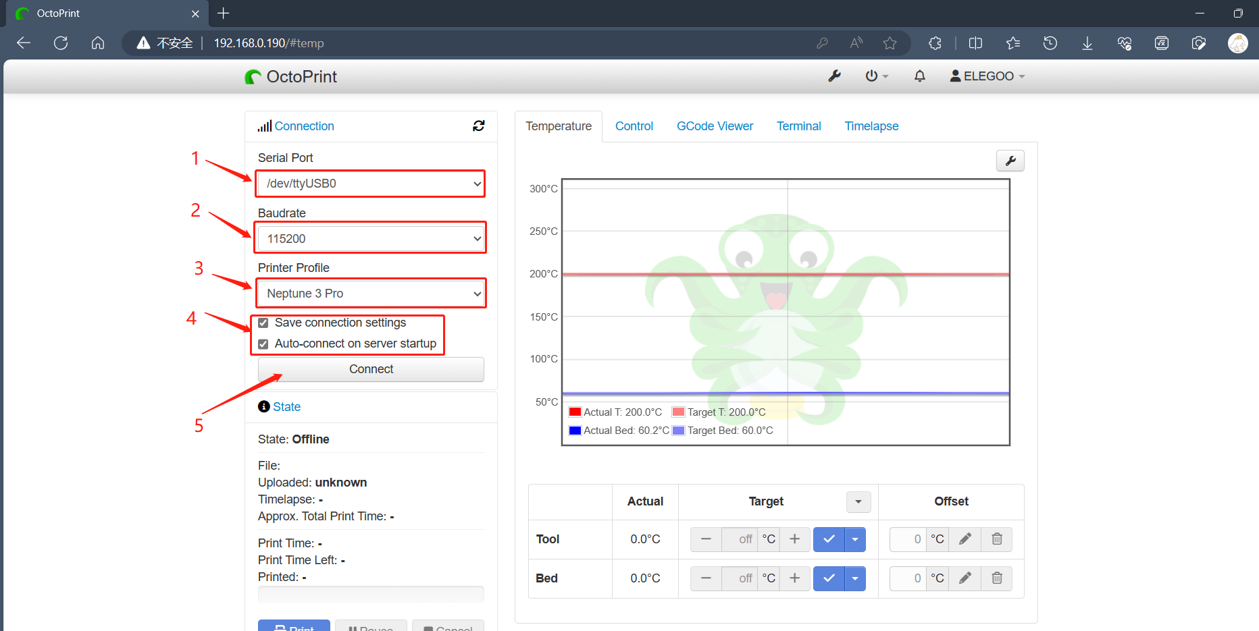Confirm Tool target temperature checkmark
The width and height of the screenshot is (1259, 631).
[829, 539]
